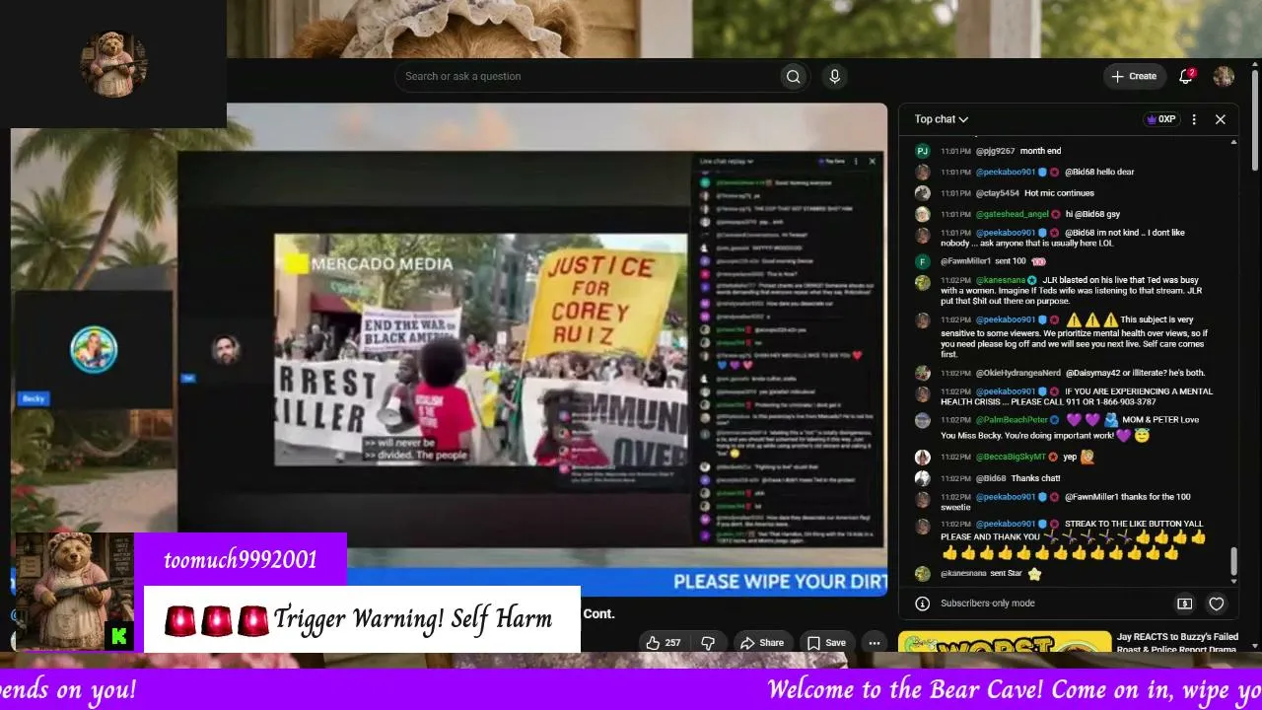The image size is (1262, 710).
Task: Open the notifications bell
Action: (1186, 77)
